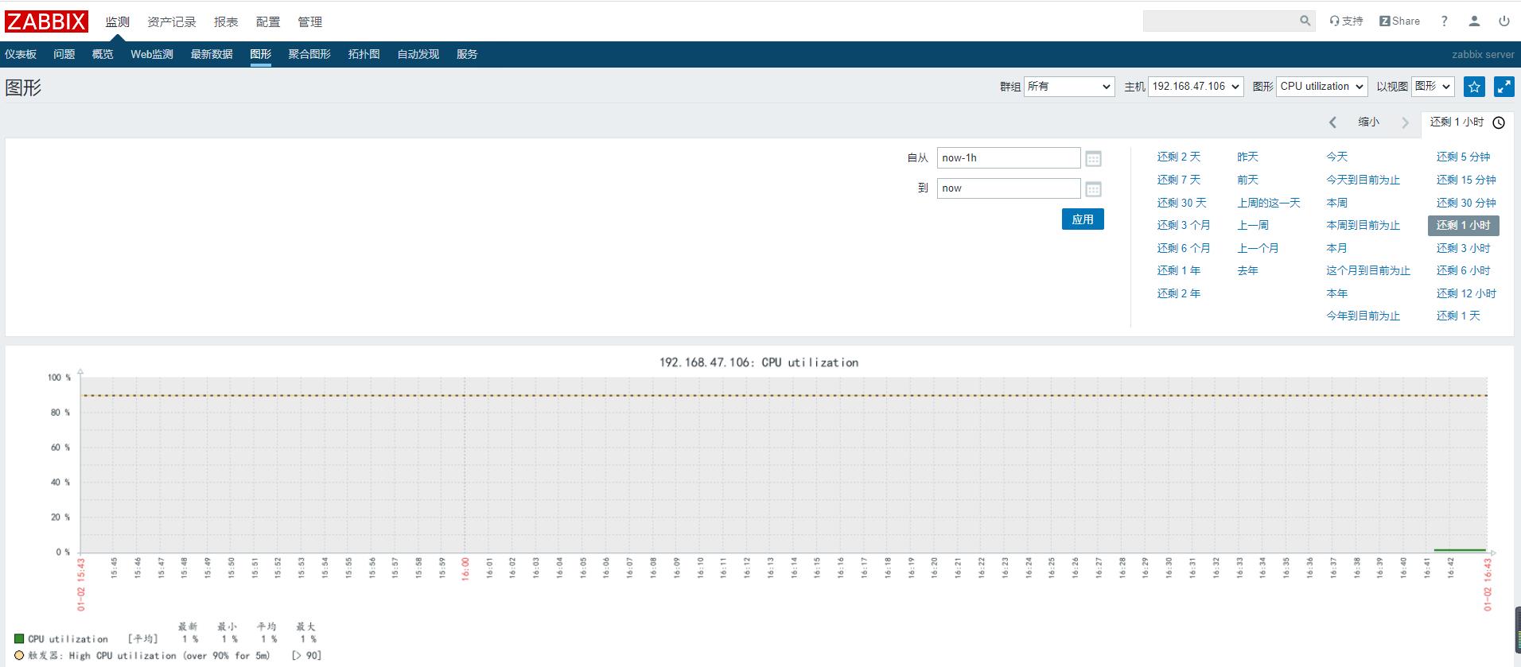Click the Zoom out button
Image resolution: width=1521 pixels, height=667 pixels.
(x=1368, y=122)
